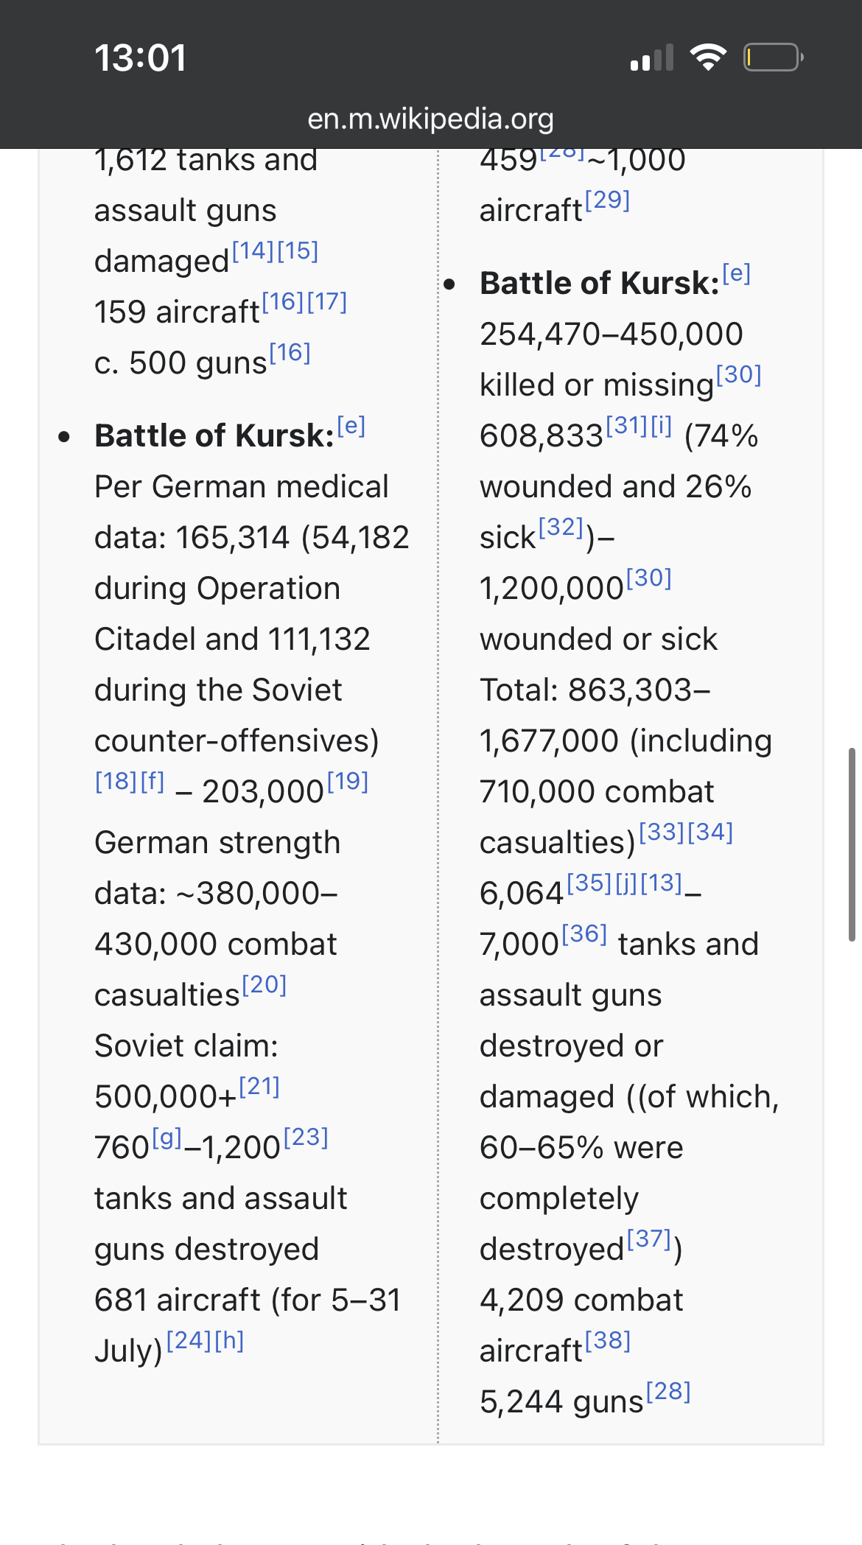The height and width of the screenshot is (1545, 862).
Task: Follow reference [28] after 5,244 guns
Action: pos(668,1392)
